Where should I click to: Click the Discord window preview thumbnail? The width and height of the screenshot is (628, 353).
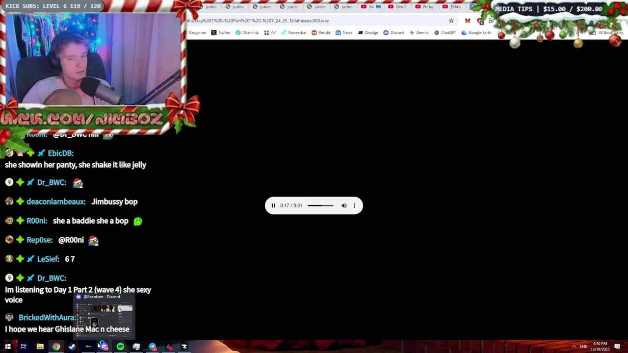click(x=104, y=315)
